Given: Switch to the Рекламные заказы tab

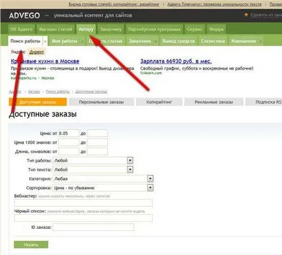Looking at the screenshot, I should coord(214,102).
